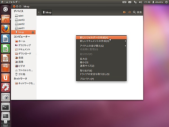169x127 pixels.
Task: Choose 取り出す(E) in context menu
Action: [x=101, y=71]
